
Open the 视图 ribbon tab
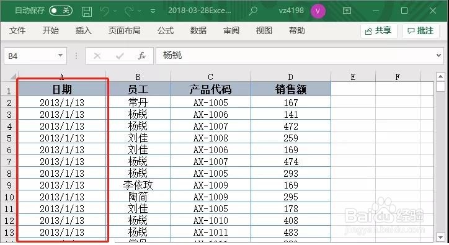[x=264, y=30]
